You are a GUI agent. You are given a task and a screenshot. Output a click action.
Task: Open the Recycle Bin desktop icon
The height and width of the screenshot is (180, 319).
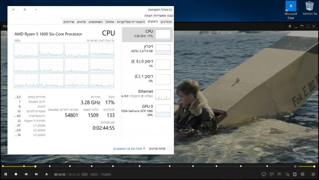(309, 9)
